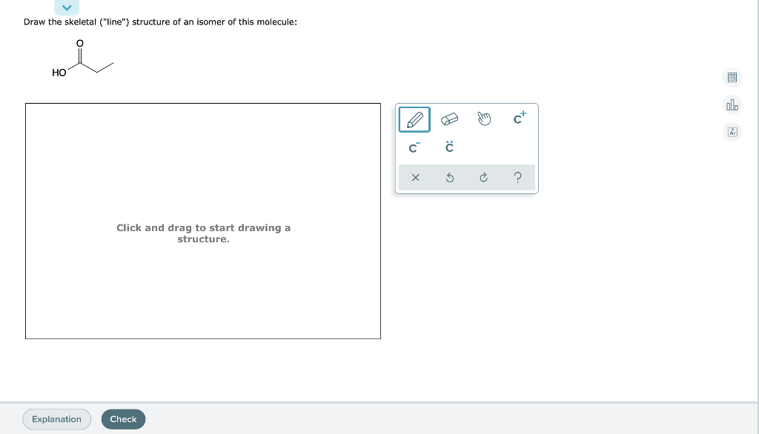This screenshot has width=759, height=434.
Task: Click the Explanation button
Action: [x=56, y=418]
